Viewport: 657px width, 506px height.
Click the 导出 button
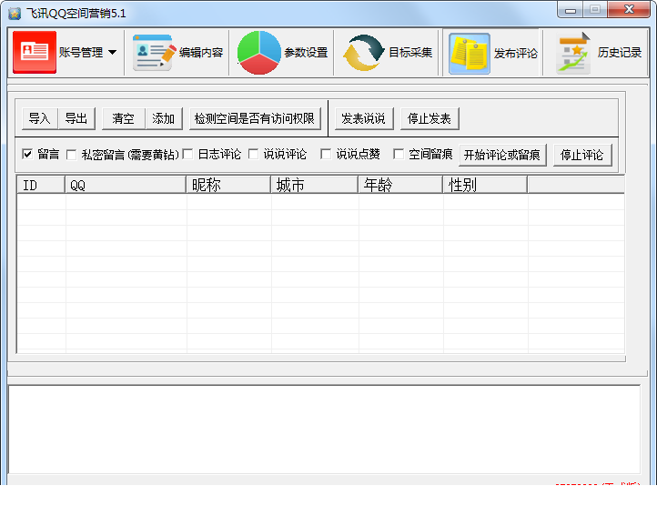76,118
